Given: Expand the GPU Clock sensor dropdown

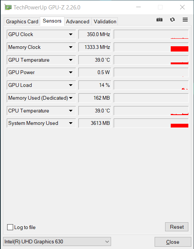Looking at the screenshot, I should coord(71,34).
